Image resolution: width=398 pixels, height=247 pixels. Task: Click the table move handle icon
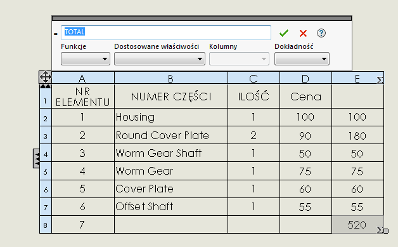46,77
